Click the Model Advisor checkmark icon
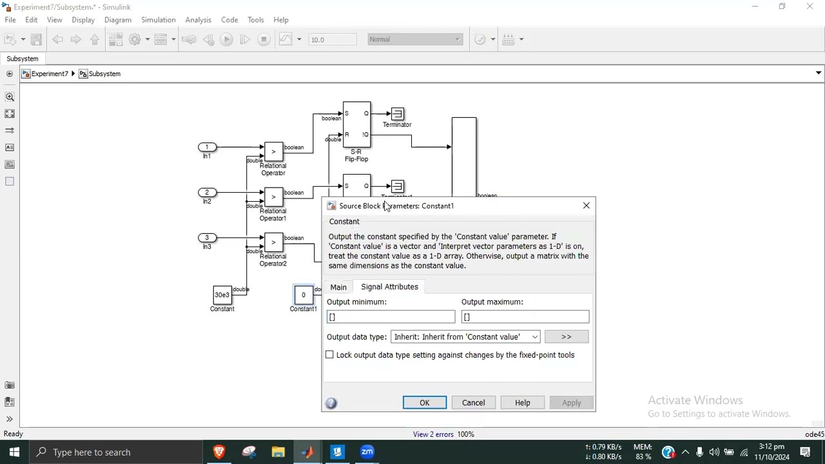The image size is (825, 464). coord(480,39)
